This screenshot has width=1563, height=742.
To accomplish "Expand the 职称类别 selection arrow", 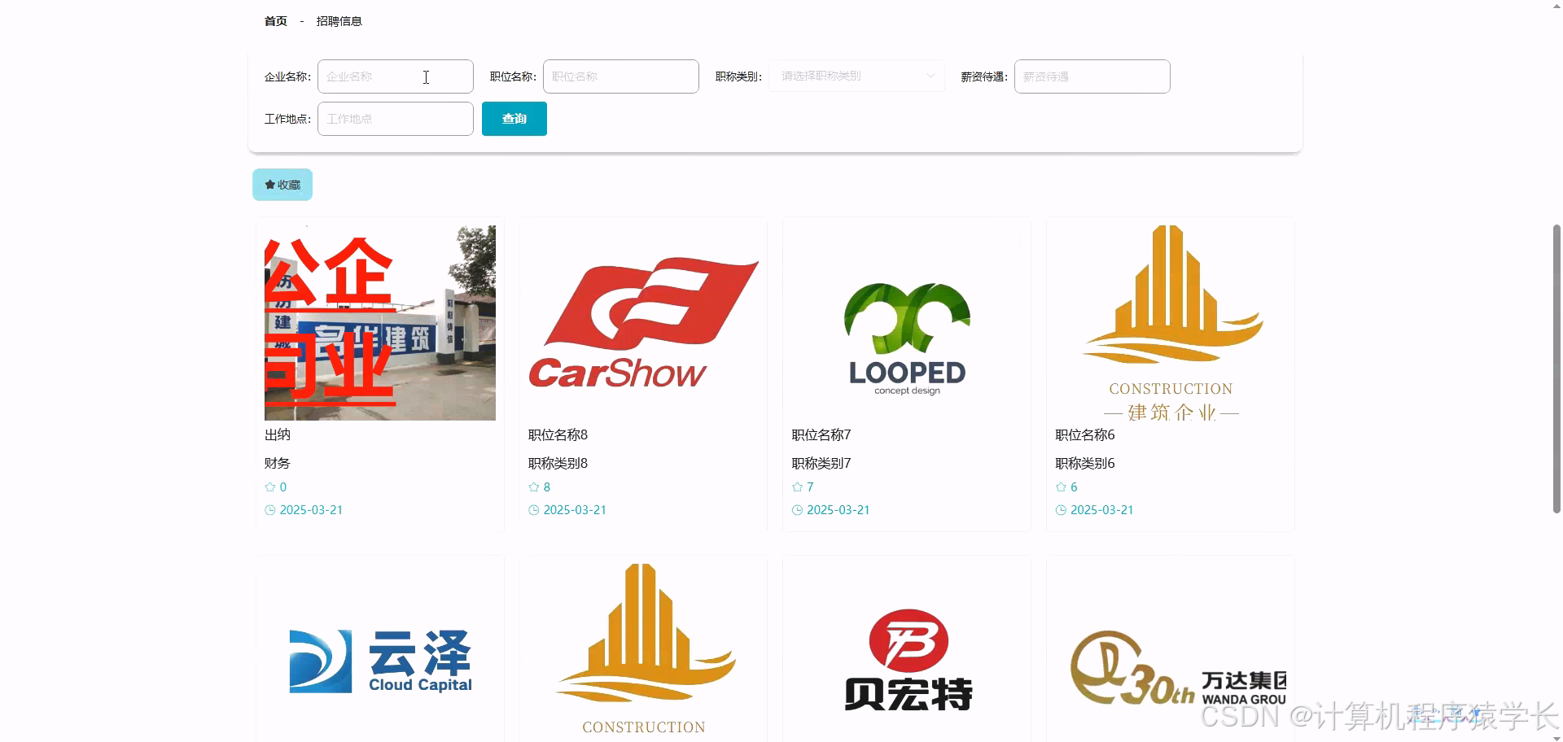I will (930, 76).
